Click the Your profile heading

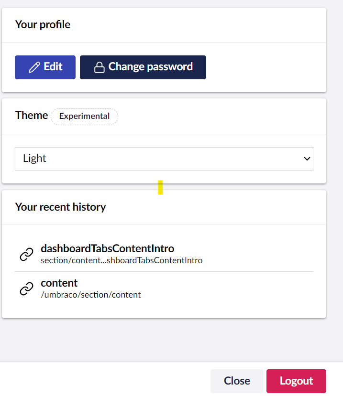[x=43, y=24]
